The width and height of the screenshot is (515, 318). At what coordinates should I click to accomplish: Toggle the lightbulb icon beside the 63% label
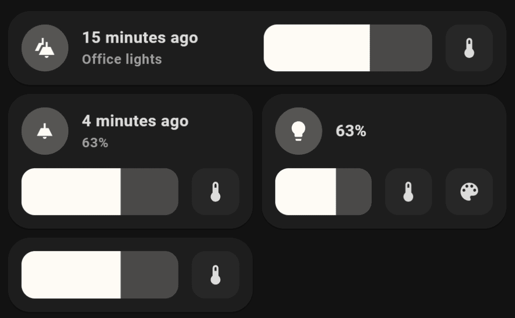299,131
